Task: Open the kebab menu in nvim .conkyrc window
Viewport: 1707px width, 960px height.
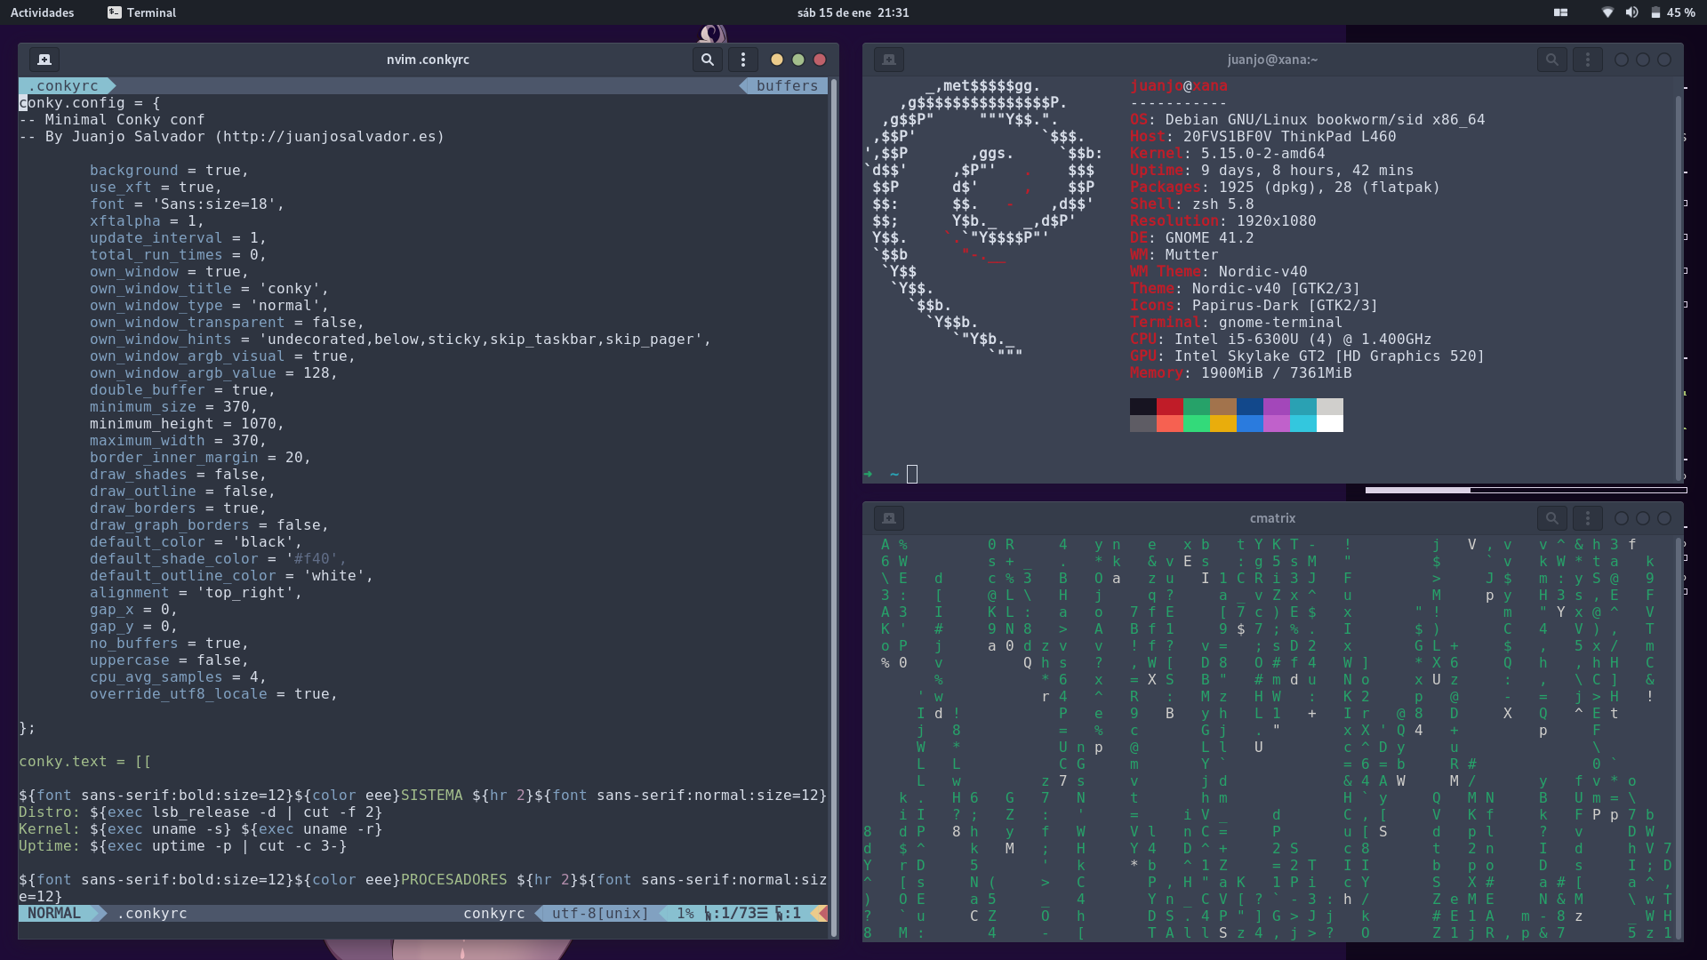Action: click(x=743, y=60)
